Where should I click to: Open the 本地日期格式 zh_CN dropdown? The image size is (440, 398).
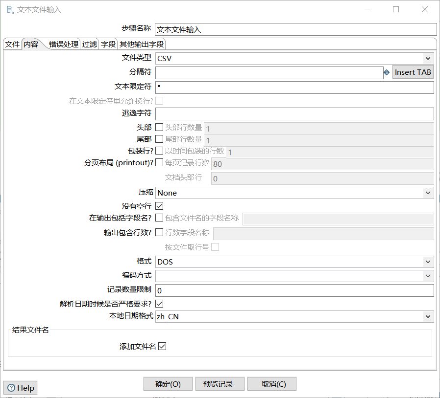click(428, 316)
